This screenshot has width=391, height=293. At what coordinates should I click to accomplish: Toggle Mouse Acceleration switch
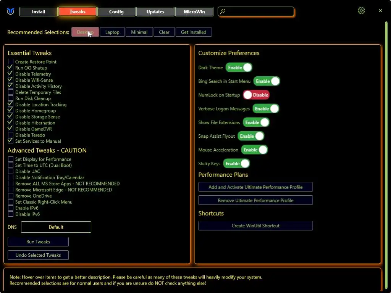254,150
